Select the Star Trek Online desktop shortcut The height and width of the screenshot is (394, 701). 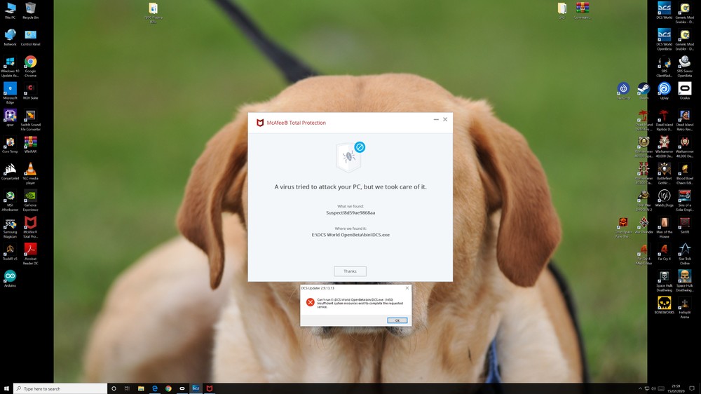(684, 254)
